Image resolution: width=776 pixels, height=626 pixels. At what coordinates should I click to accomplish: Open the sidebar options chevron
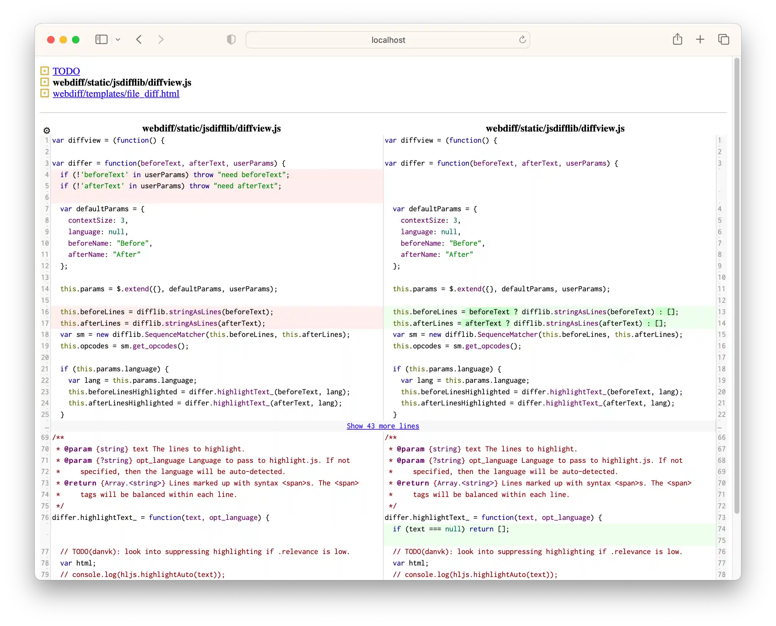coord(118,40)
